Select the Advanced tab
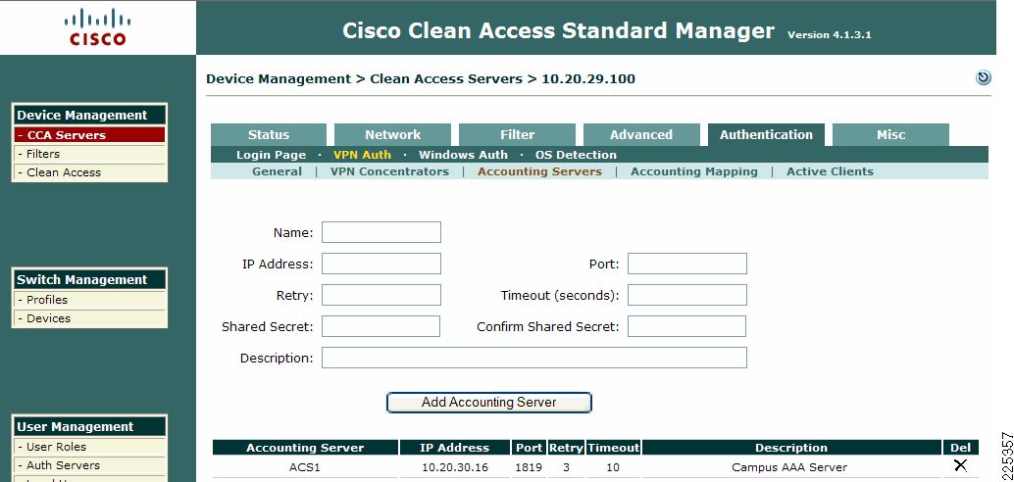This screenshot has width=1014, height=482. (x=641, y=134)
